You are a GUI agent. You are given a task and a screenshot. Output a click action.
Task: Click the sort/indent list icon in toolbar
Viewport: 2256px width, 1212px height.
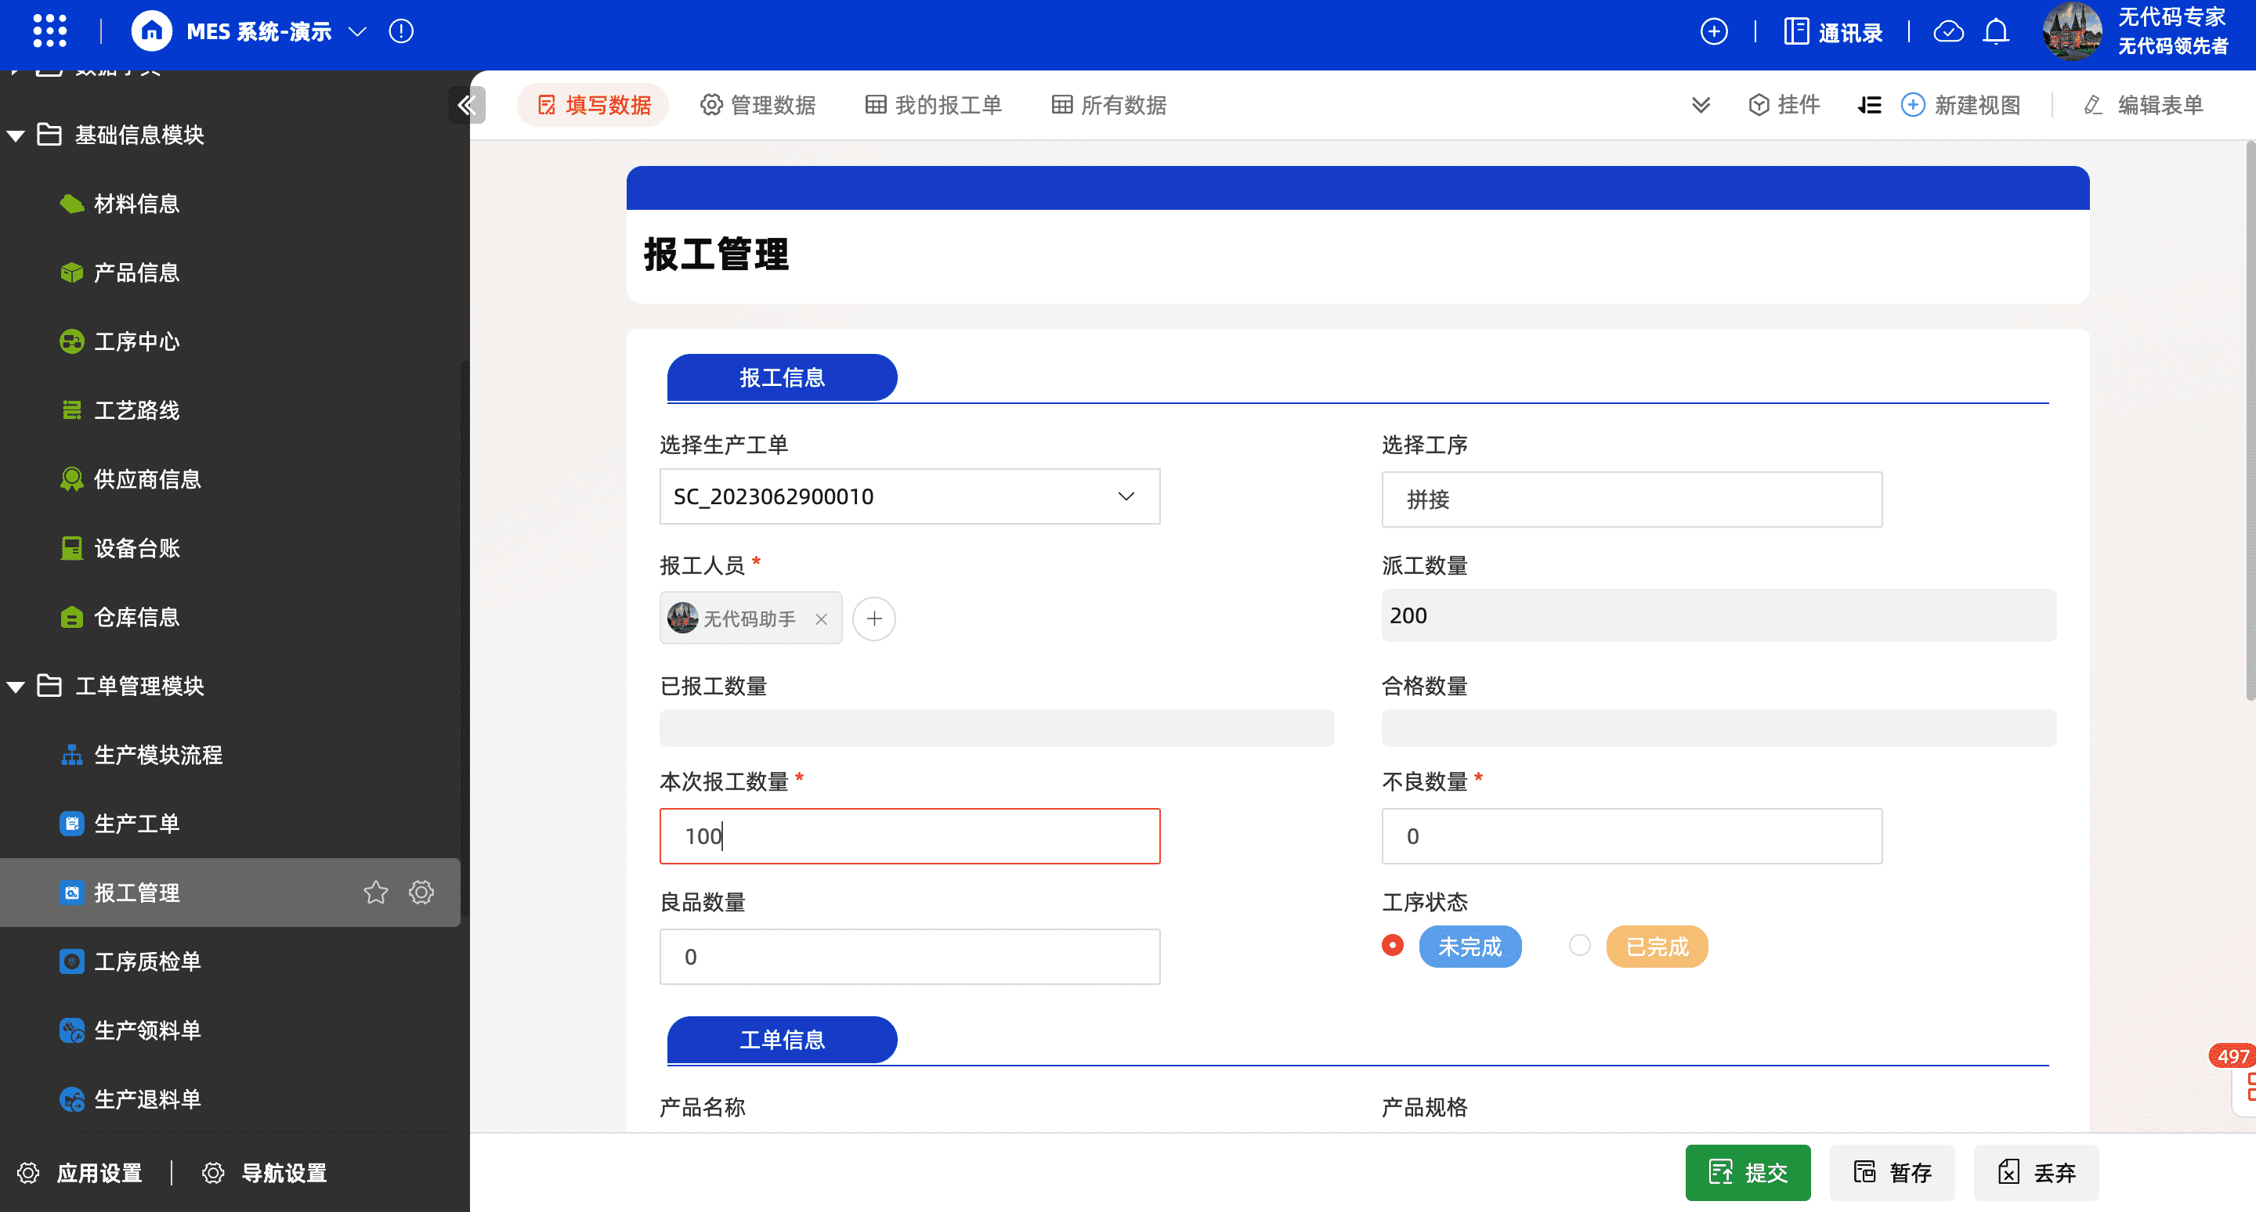[x=1869, y=106]
